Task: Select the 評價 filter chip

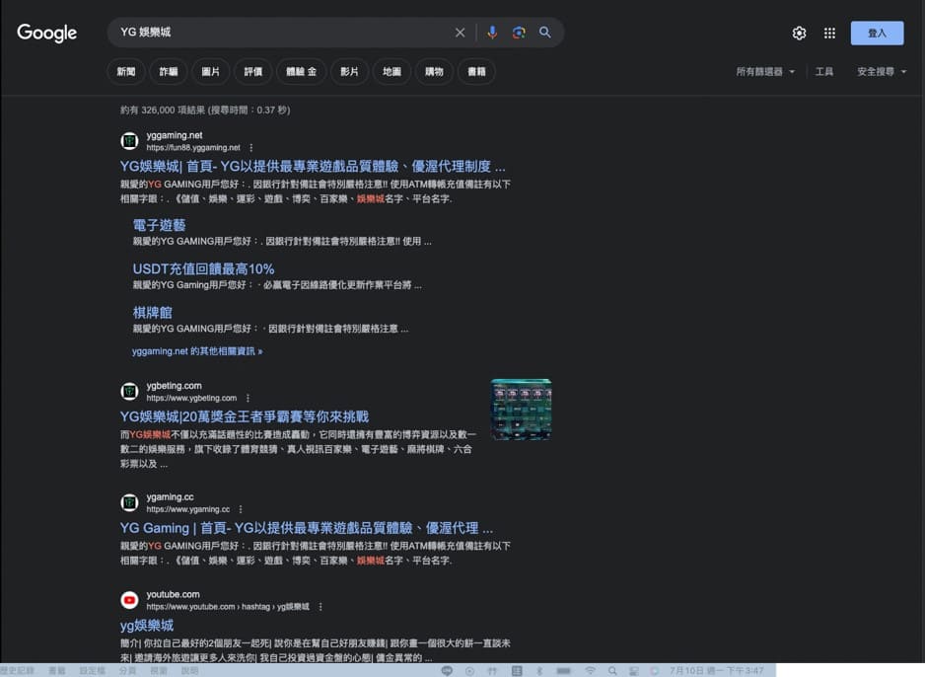Action: click(253, 71)
